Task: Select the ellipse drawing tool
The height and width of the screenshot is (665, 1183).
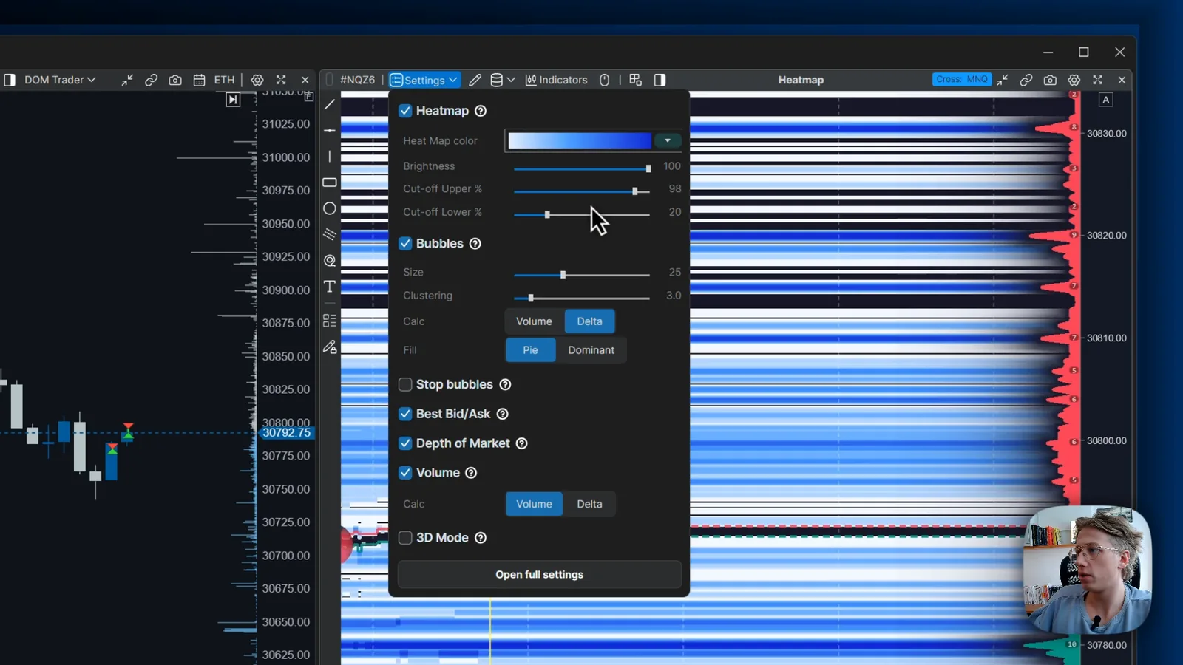Action: [x=330, y=208]
